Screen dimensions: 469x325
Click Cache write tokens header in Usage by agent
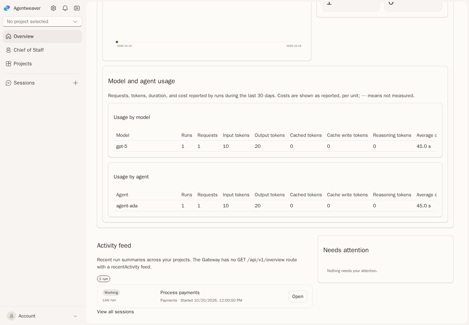point(347,195)
